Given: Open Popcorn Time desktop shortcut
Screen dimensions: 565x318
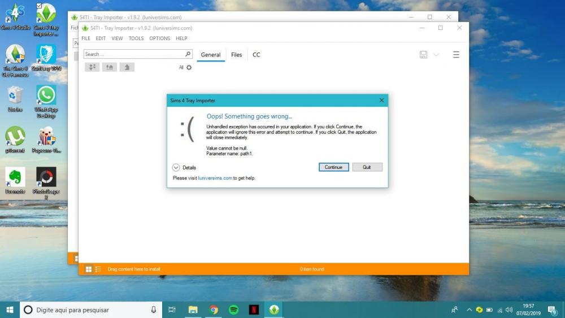Looking at the screenshot, I should point(46,140).
